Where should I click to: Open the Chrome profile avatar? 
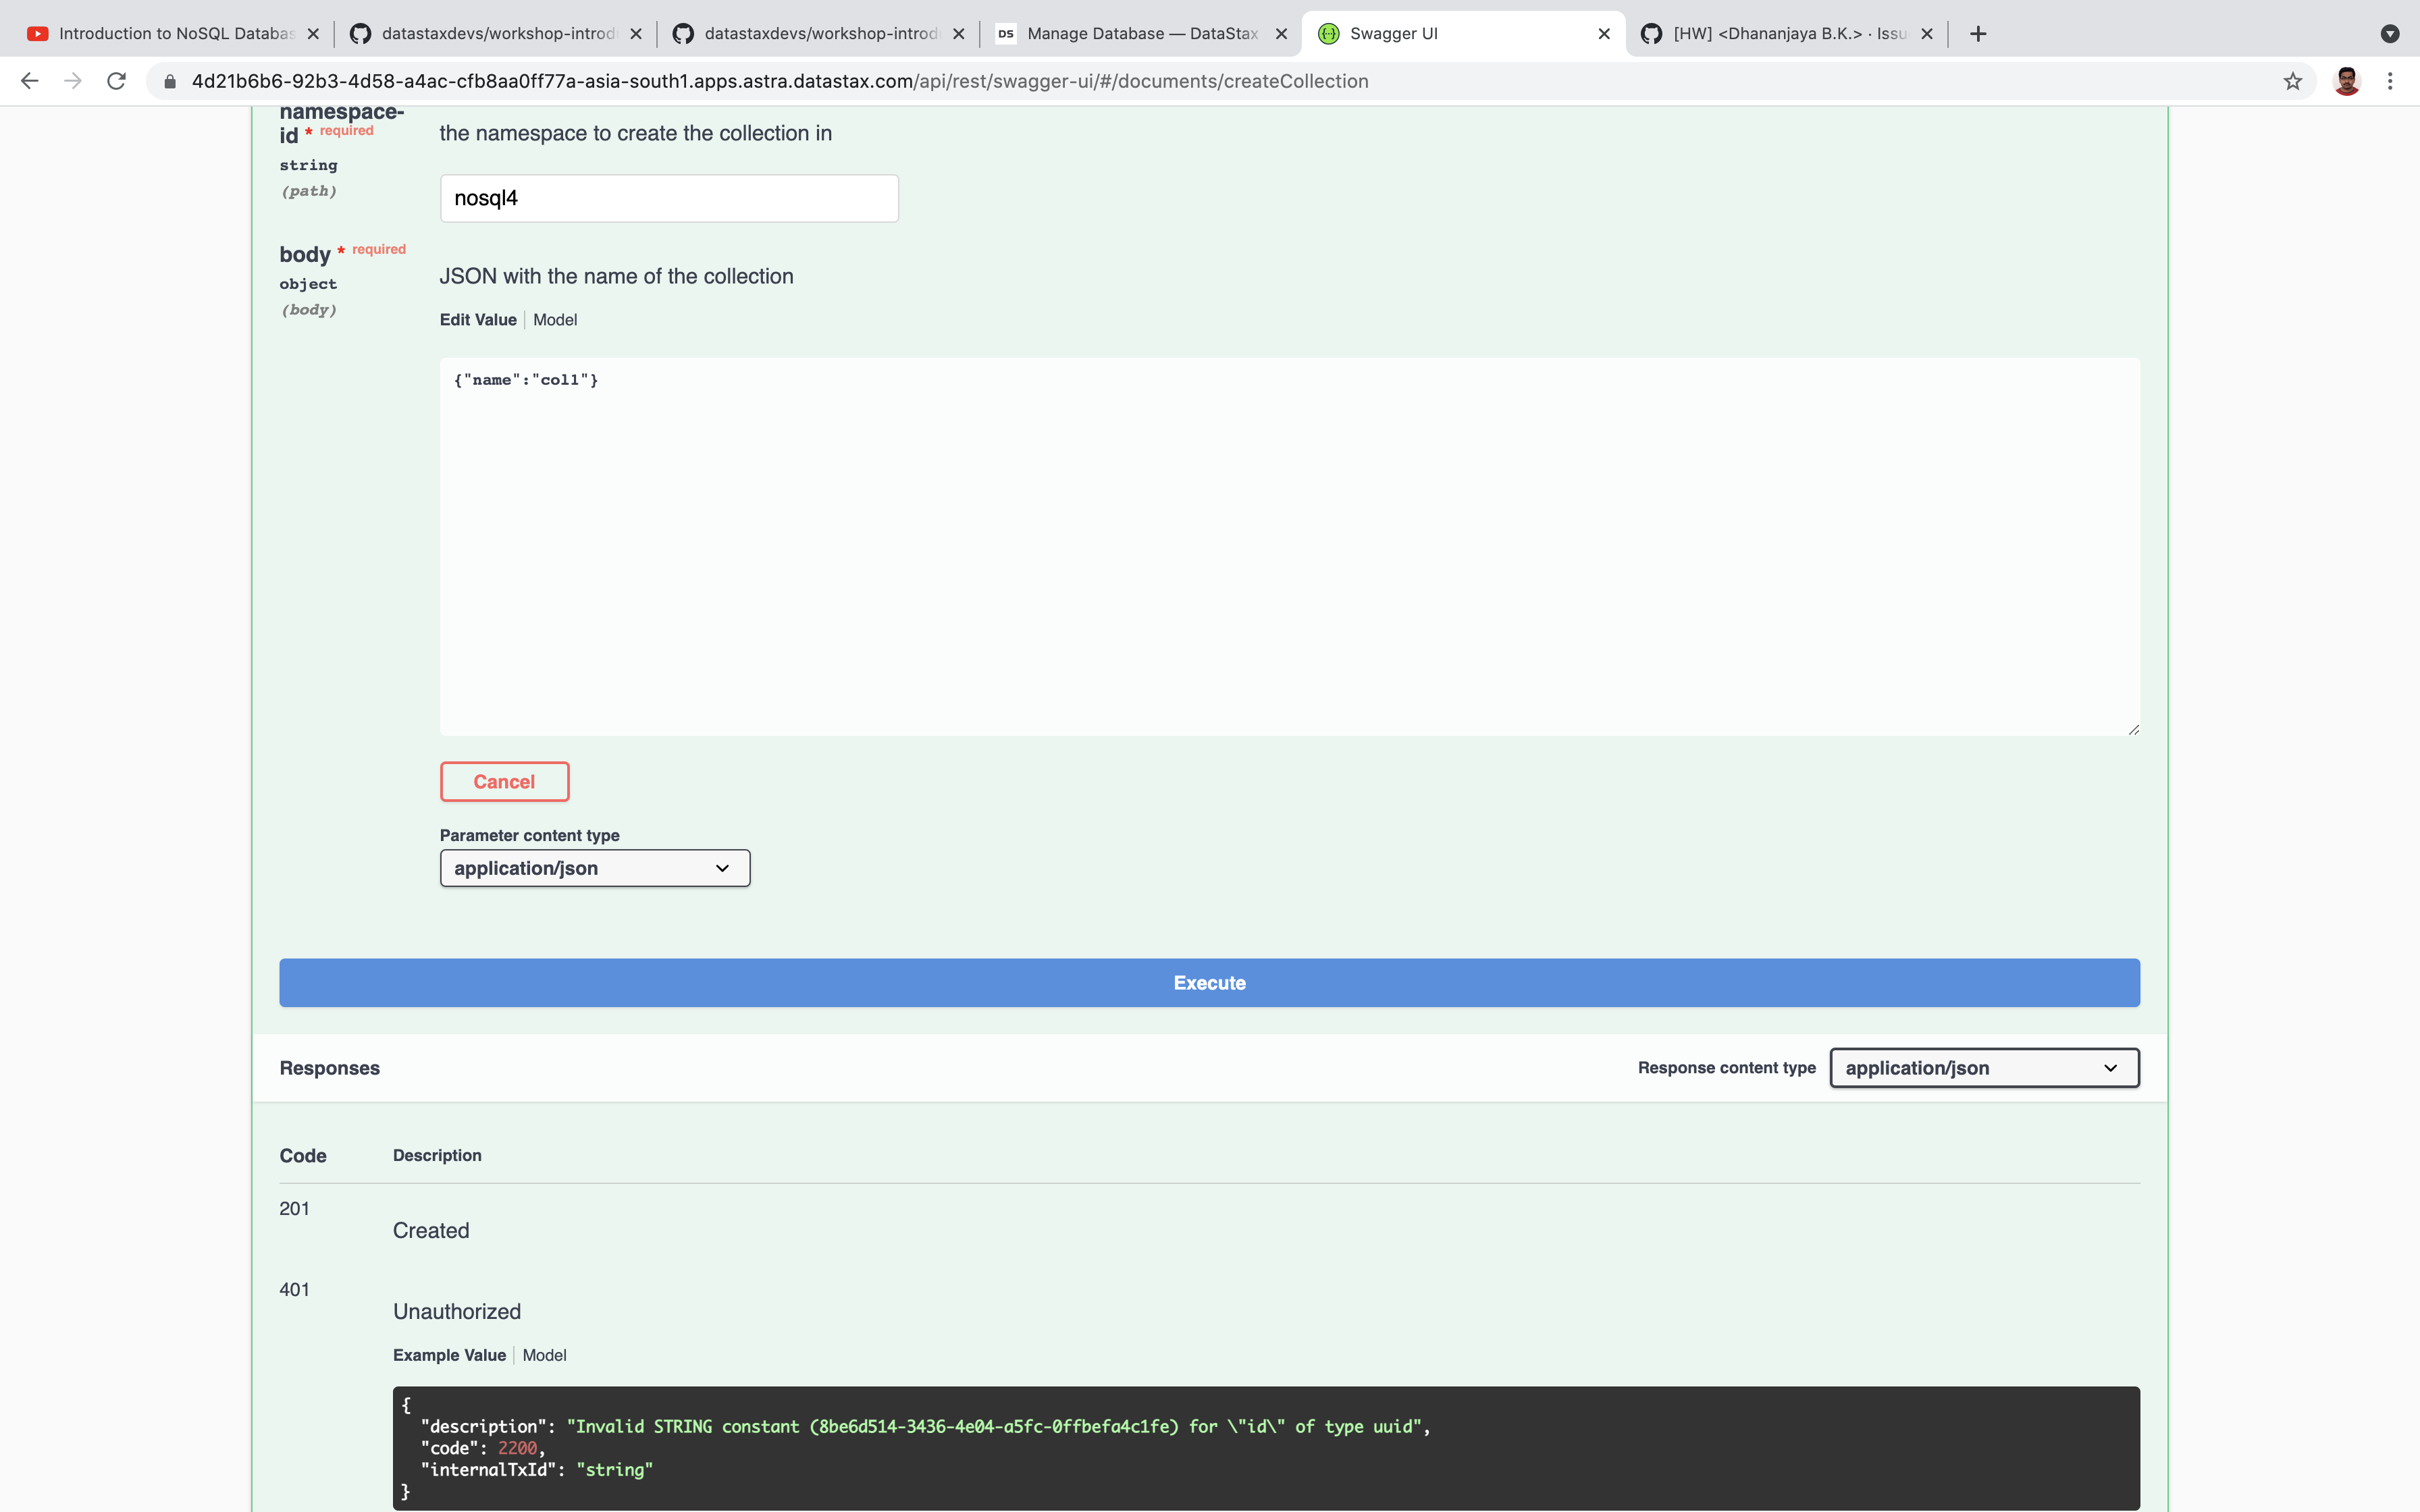pos(2347,81)
